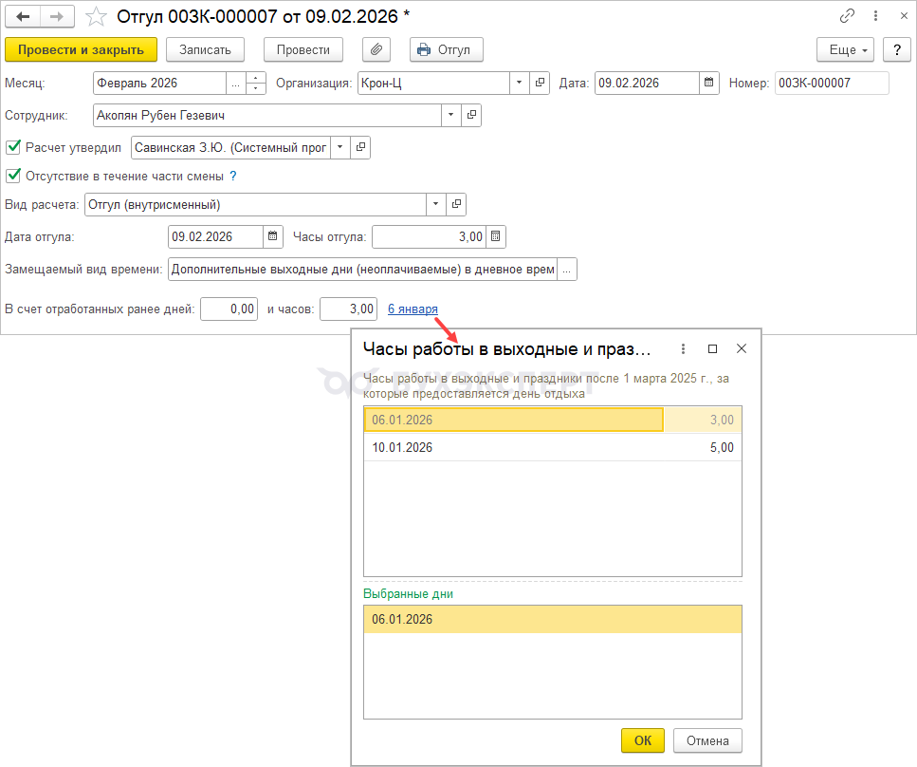Add document to favorites with star icon
Image resolution: width=917 pixels, height=767 pixels.
click(96, 16)
